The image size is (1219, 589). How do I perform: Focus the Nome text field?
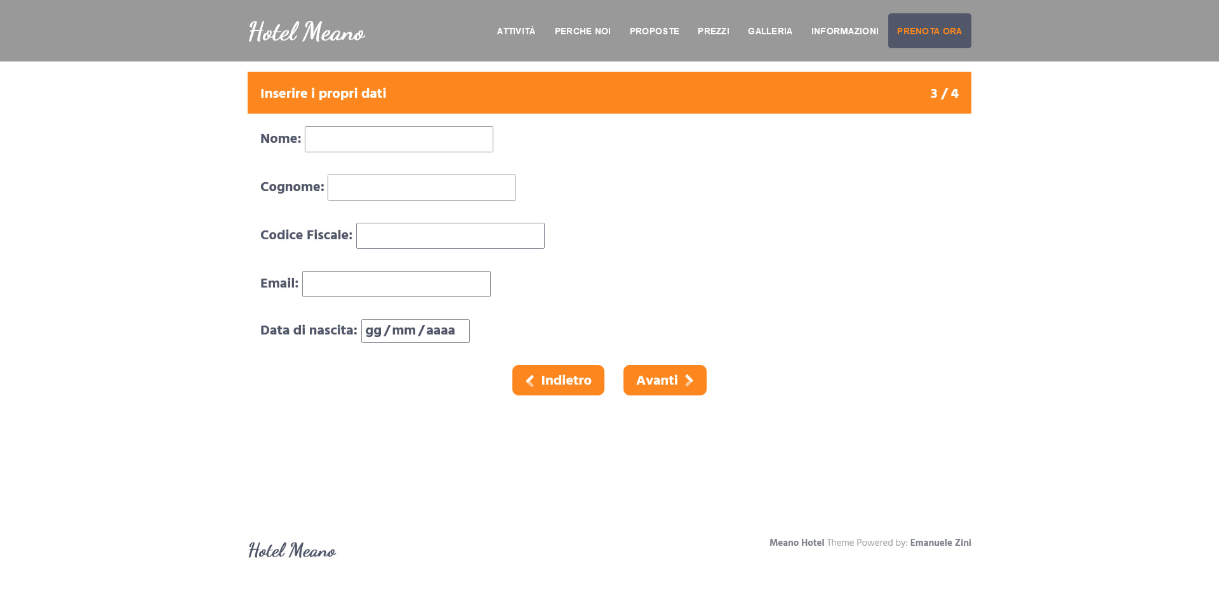click(399, 139)
